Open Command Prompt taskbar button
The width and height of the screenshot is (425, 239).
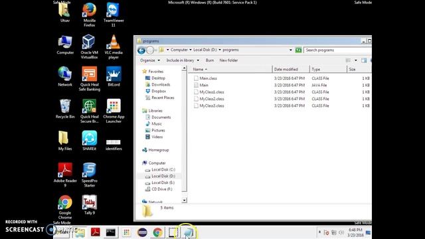111,232
